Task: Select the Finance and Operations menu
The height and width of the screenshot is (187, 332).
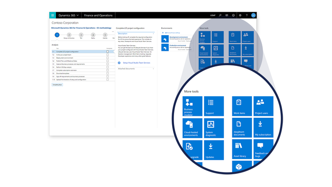Action: click(98, 15)
